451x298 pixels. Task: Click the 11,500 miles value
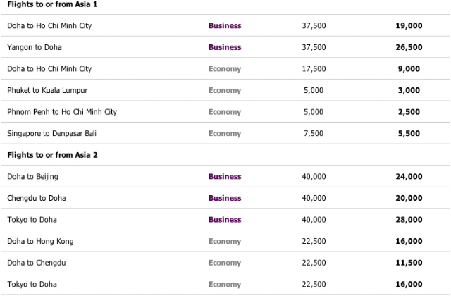[x=408, y=263]
